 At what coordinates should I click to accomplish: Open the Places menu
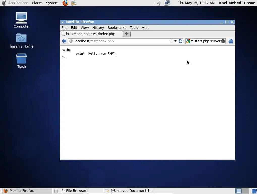coord(37,3)
